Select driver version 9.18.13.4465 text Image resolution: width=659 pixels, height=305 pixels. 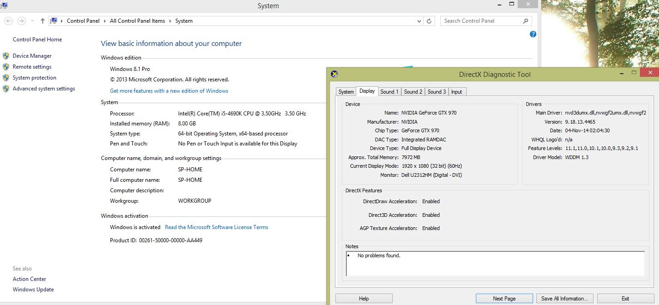coord(580,122)
